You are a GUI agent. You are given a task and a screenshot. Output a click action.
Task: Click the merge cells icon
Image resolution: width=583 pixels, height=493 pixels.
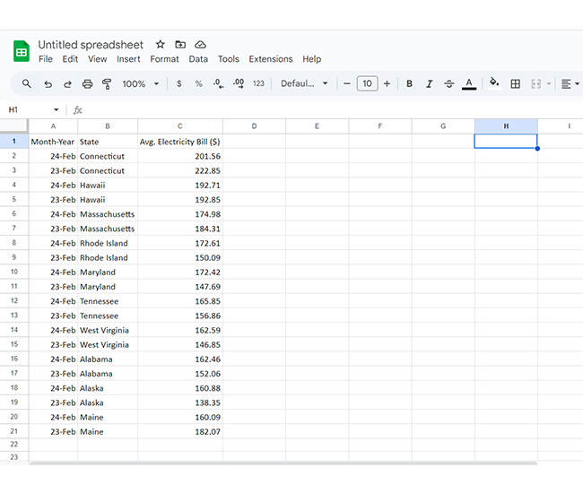[x=535, y=84]
